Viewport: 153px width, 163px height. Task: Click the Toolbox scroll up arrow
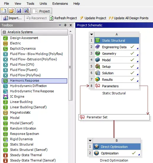(x=70, y=31)
